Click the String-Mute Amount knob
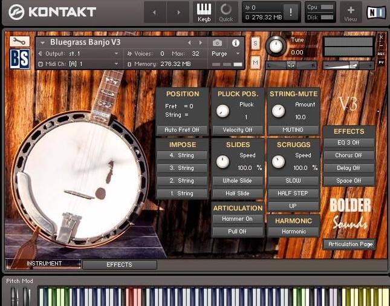Screen dimensions: 390x306 278,111
